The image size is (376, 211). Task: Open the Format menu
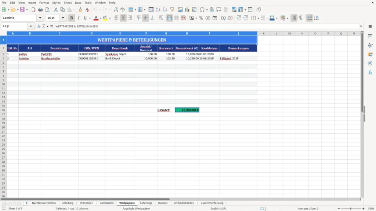(x=44, y=3)
